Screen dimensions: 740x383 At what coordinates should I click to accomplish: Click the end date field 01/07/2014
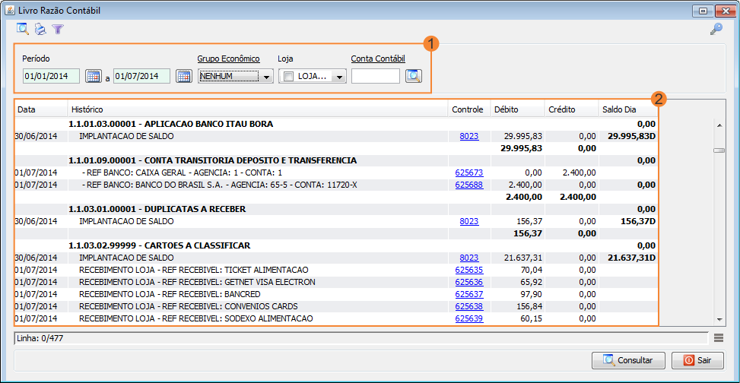[x=141, y=76]
